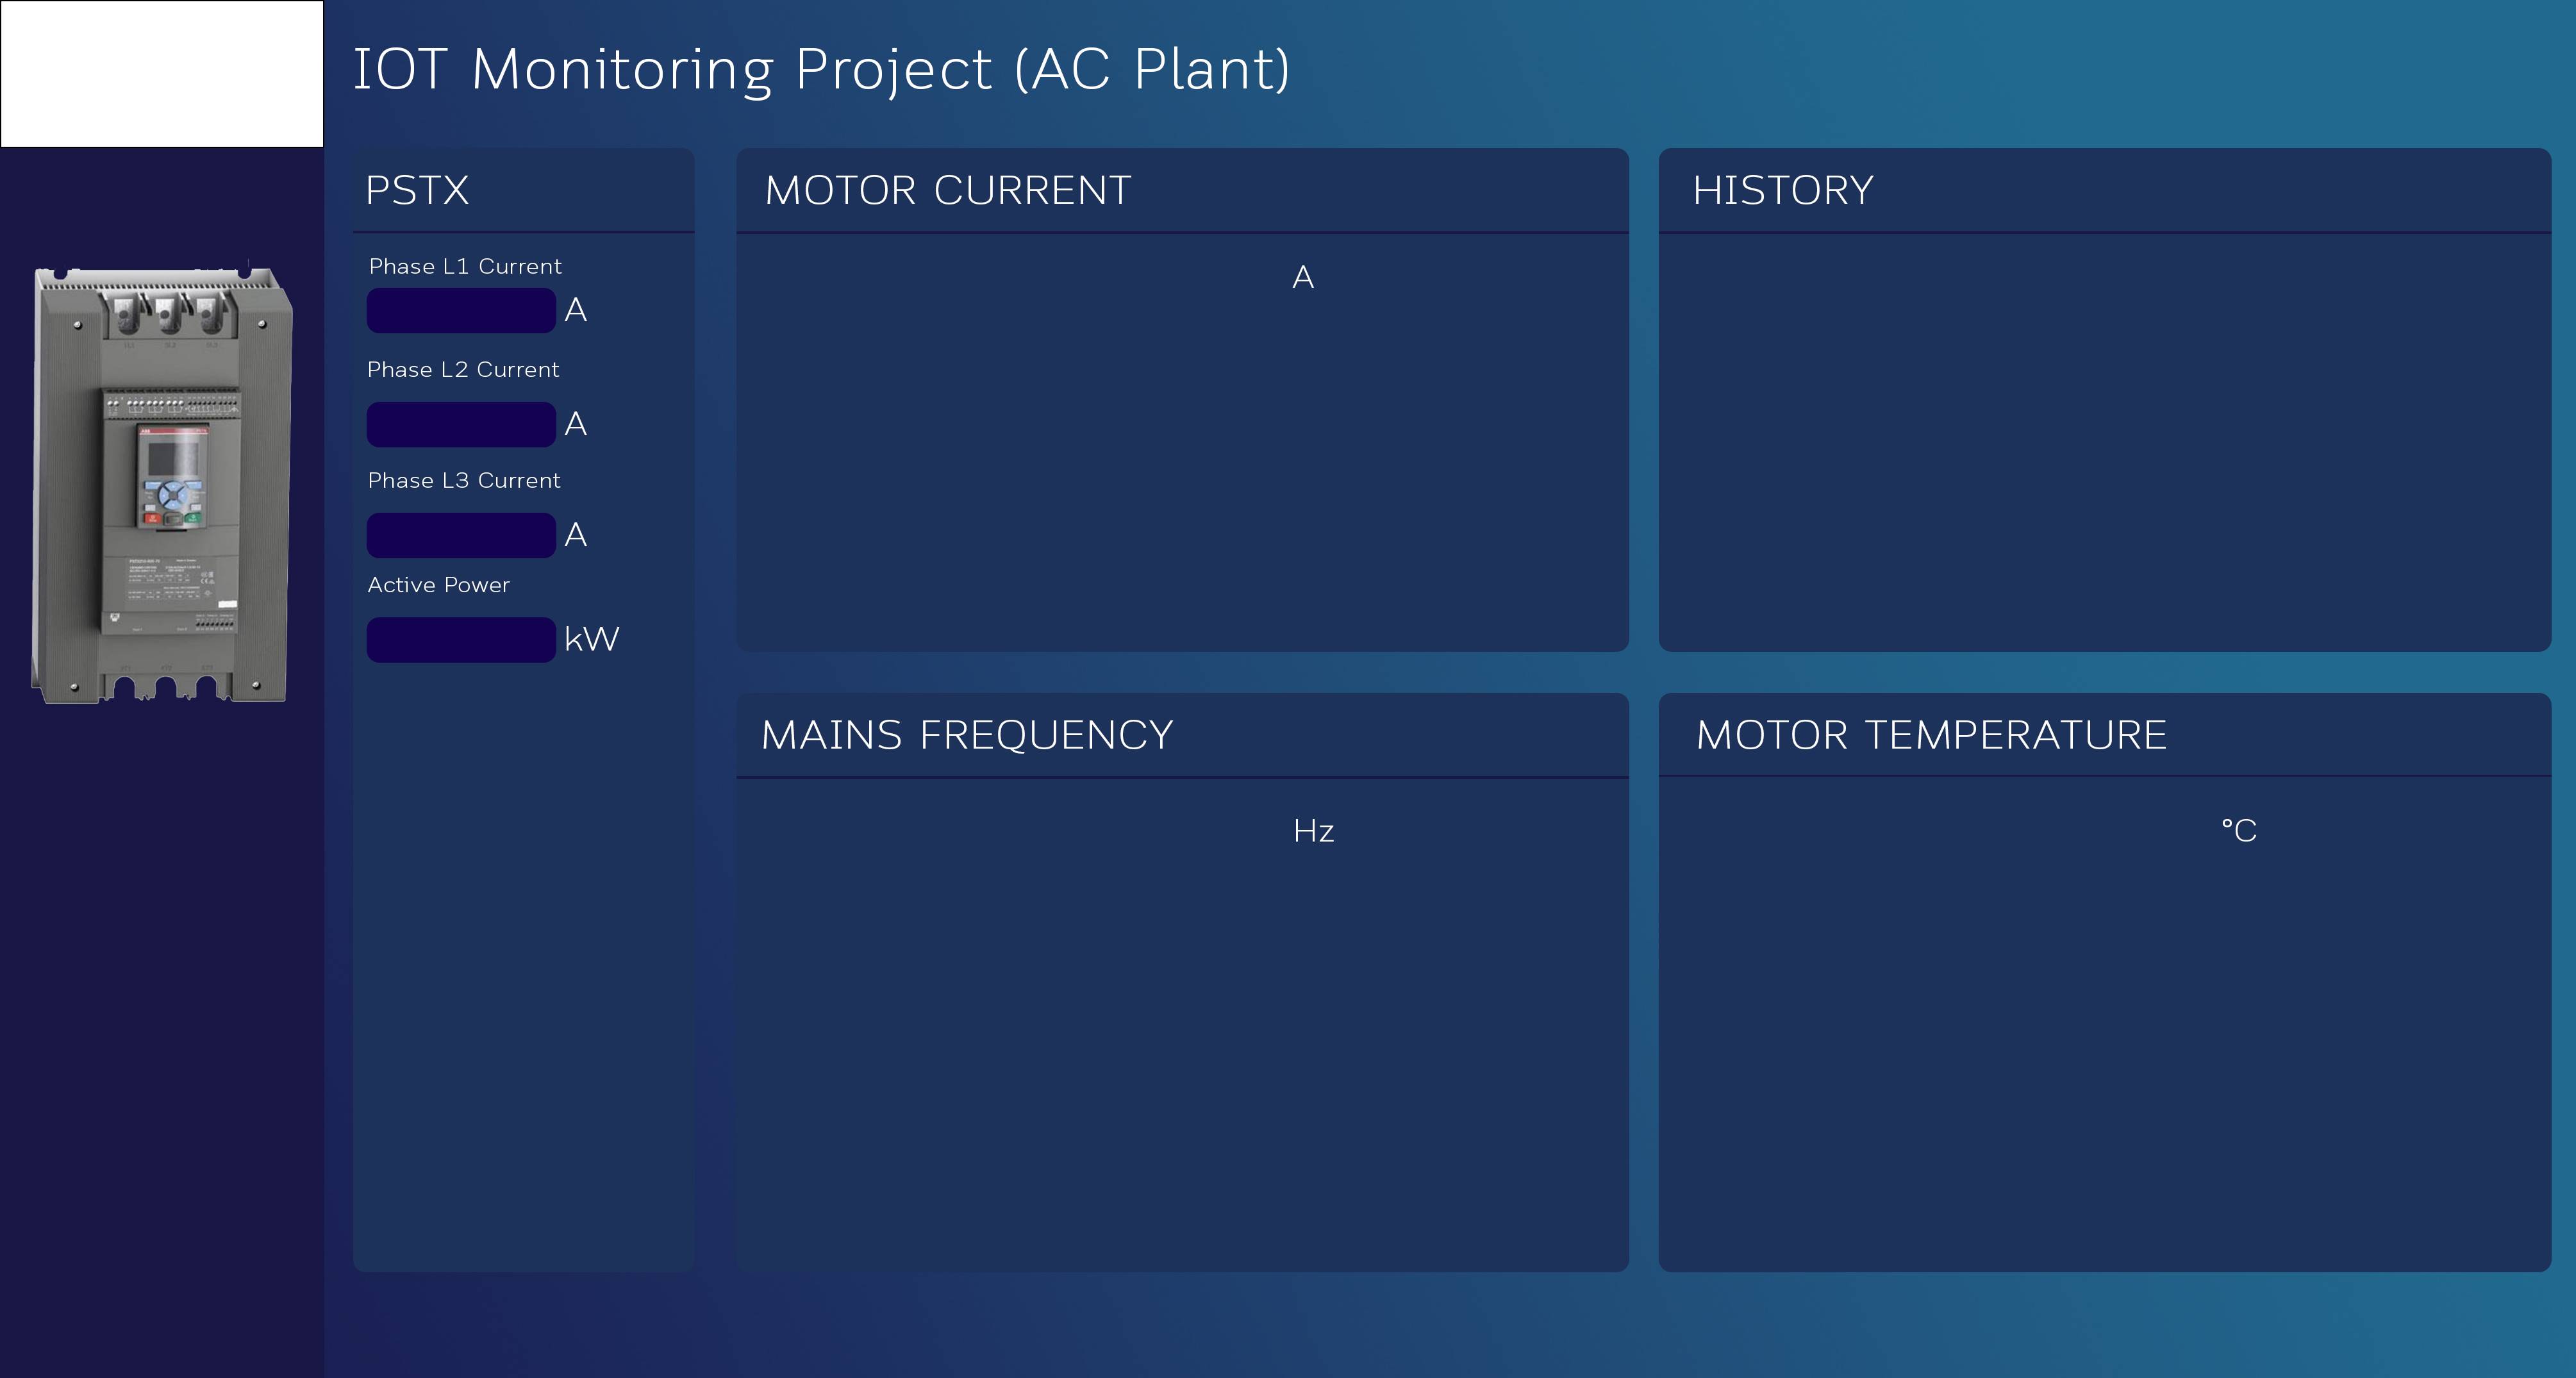Select the Active Power value field
The width and height of the screenshot is (2576, 1378).
click(461, 640)
